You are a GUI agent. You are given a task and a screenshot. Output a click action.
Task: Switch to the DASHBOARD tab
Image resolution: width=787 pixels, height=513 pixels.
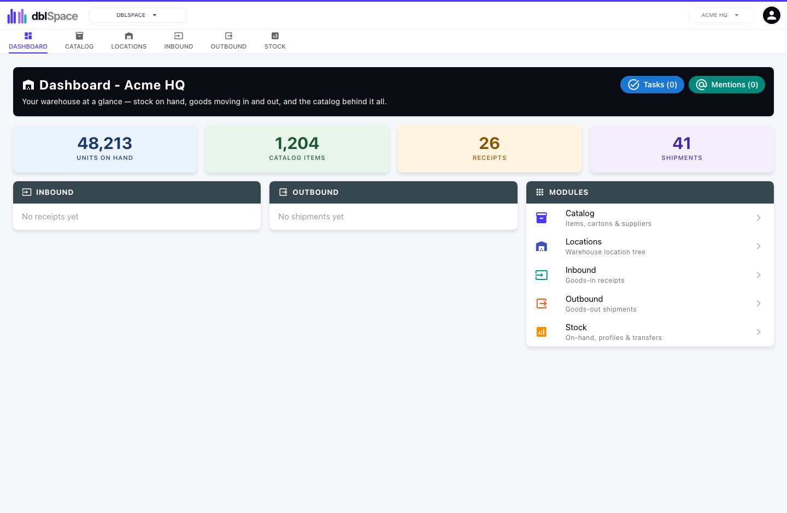(x=28, y=41)
